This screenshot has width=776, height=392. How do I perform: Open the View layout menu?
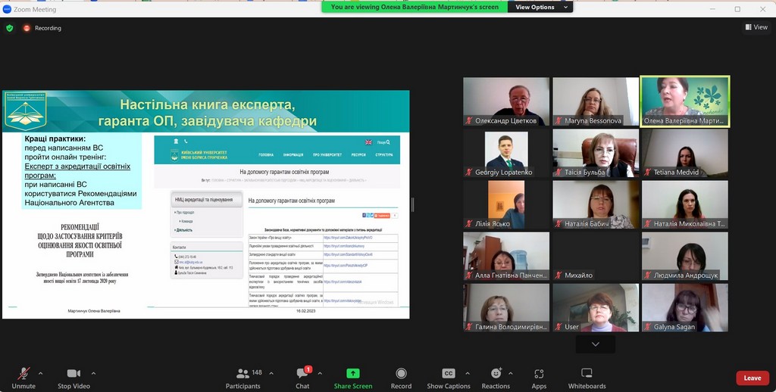(x=756, y=27)
